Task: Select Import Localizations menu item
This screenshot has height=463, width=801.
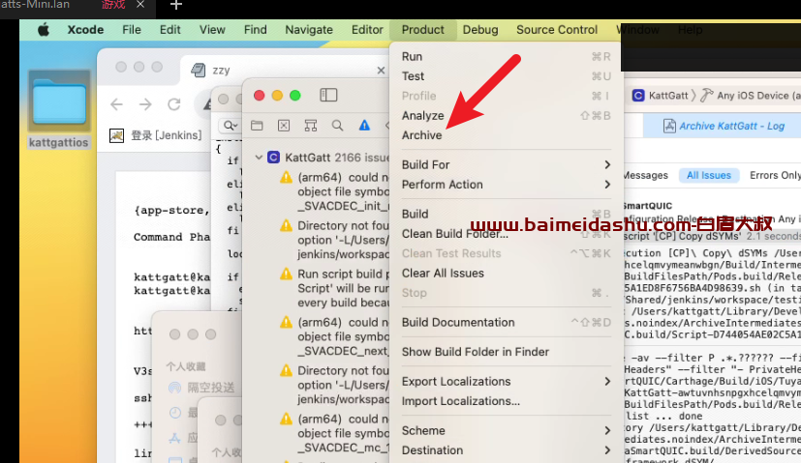Action: (x=506, y=401)
